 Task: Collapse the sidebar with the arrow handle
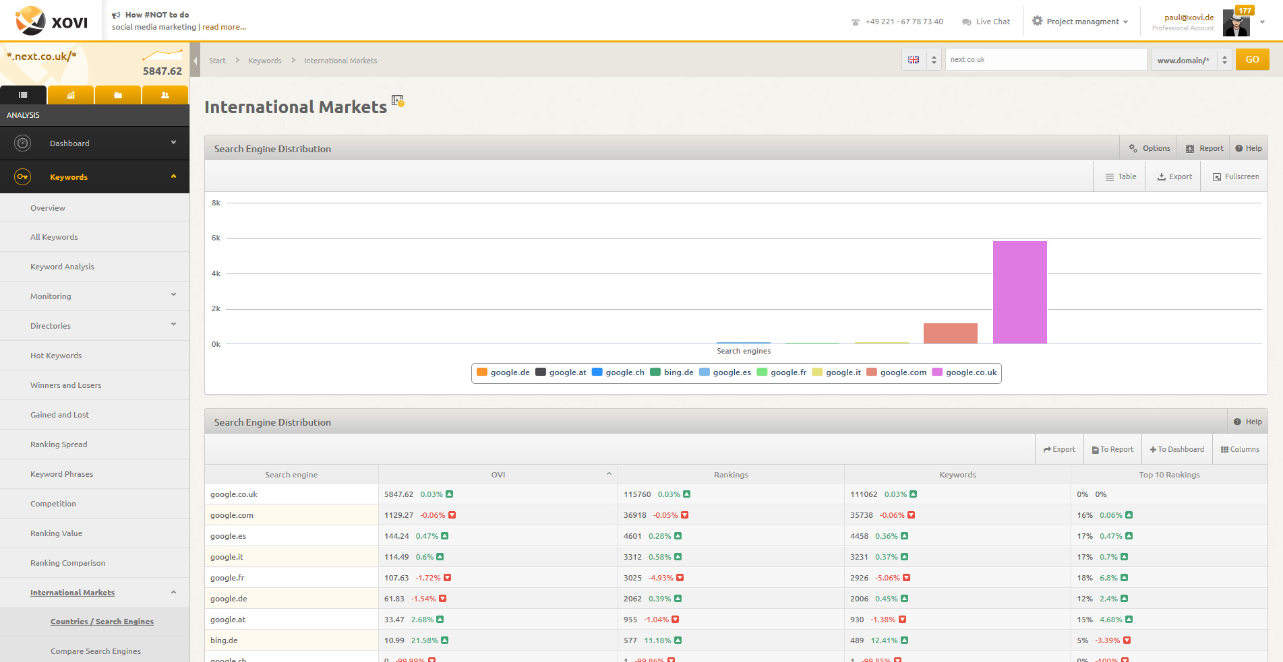(x=195, y=61)
